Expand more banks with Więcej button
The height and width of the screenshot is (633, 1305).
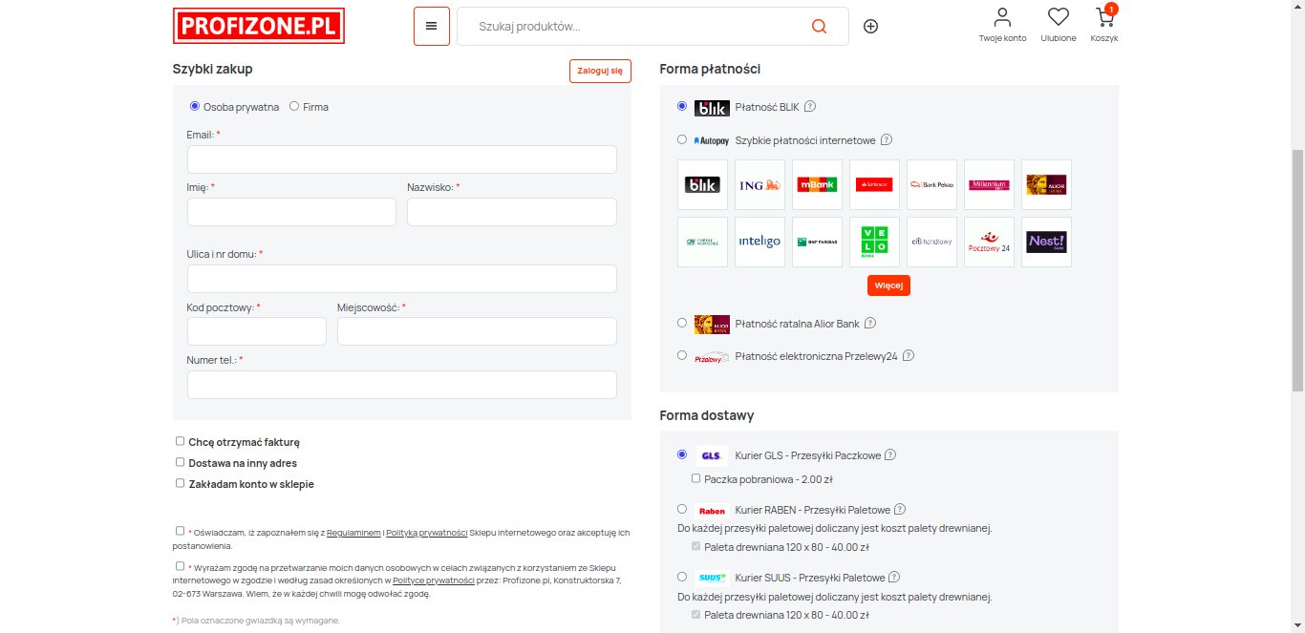point(888,285)
